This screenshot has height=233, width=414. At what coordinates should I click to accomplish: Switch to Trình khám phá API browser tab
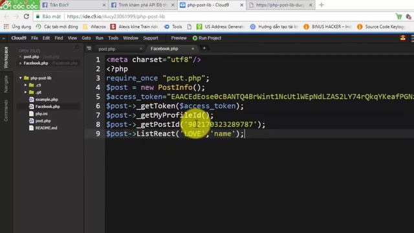142,5
